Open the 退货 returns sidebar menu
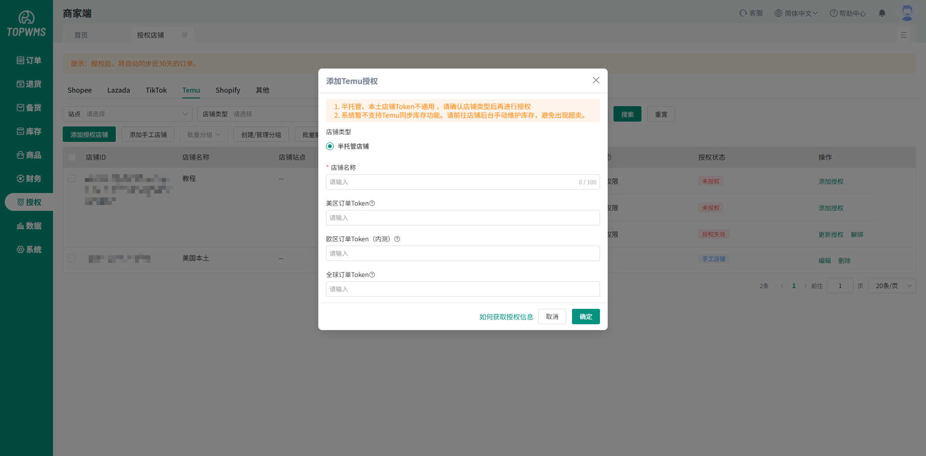The image size is (926, 456). coord(29,84)
